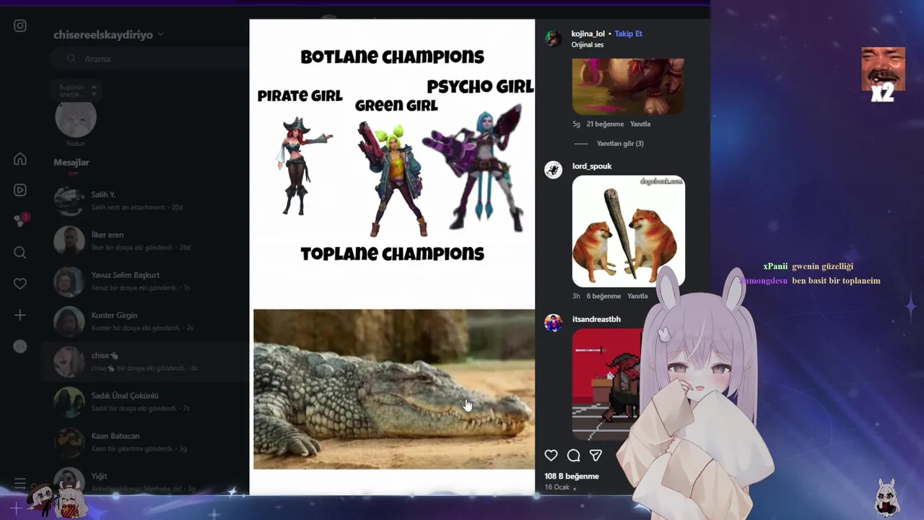
Task: Click the '16 Ocak' post date
Action: point(557,487)
